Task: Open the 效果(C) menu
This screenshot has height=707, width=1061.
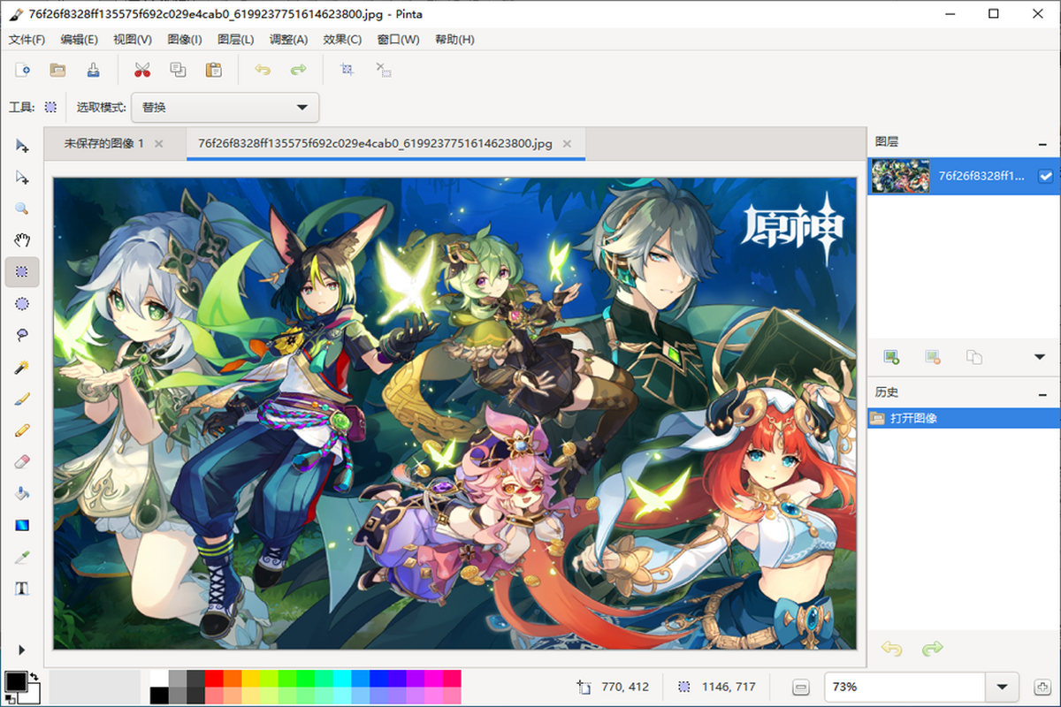Action: [342, 40]
